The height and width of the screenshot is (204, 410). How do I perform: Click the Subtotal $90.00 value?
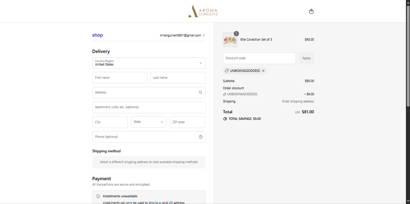click(309, 81)
